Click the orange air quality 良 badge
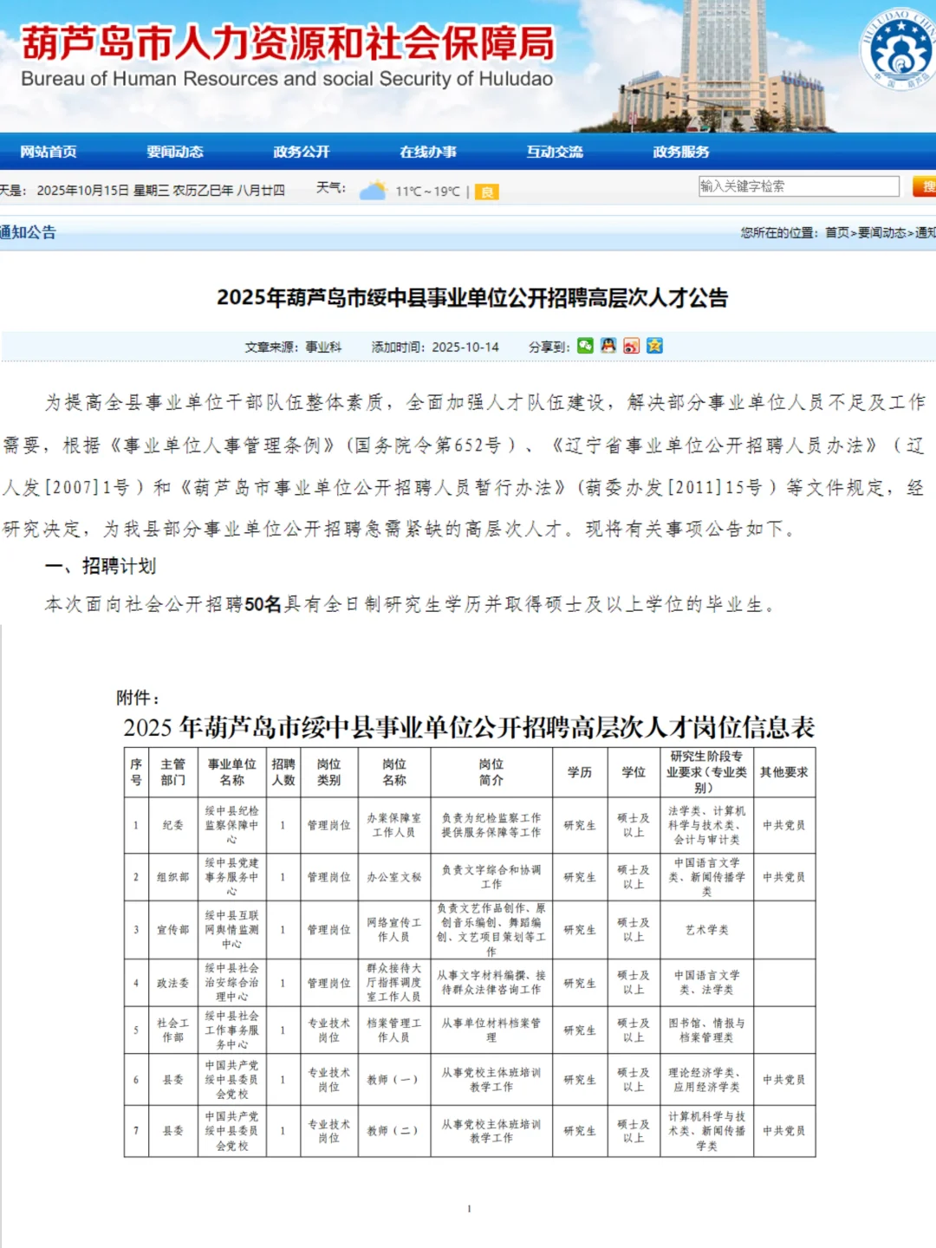Image resolution: width=936 pixels, height=1248 pixels. coord(487,192)
